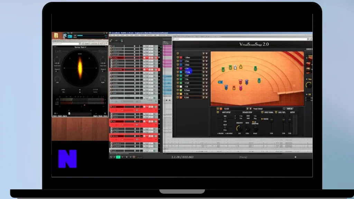Click the Param button in Stereo Tool window
This screenshot has width=354, height=199.
pyautogui.click(x=86, y=44)
